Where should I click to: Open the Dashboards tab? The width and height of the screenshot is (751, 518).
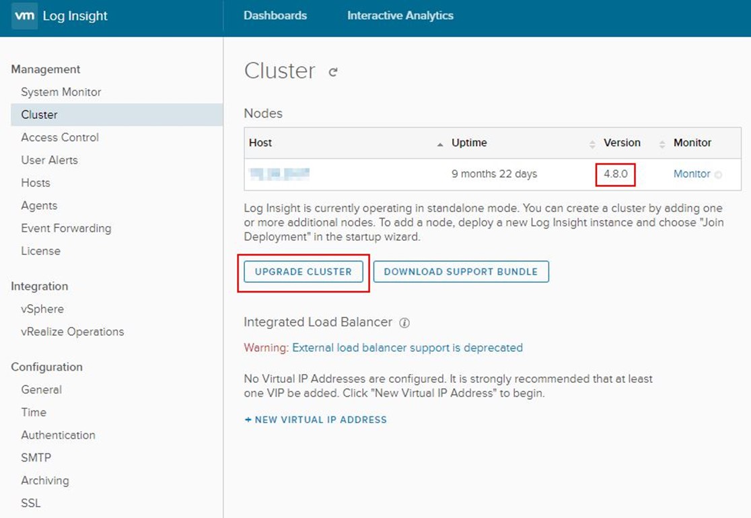[x=275, y=15]
